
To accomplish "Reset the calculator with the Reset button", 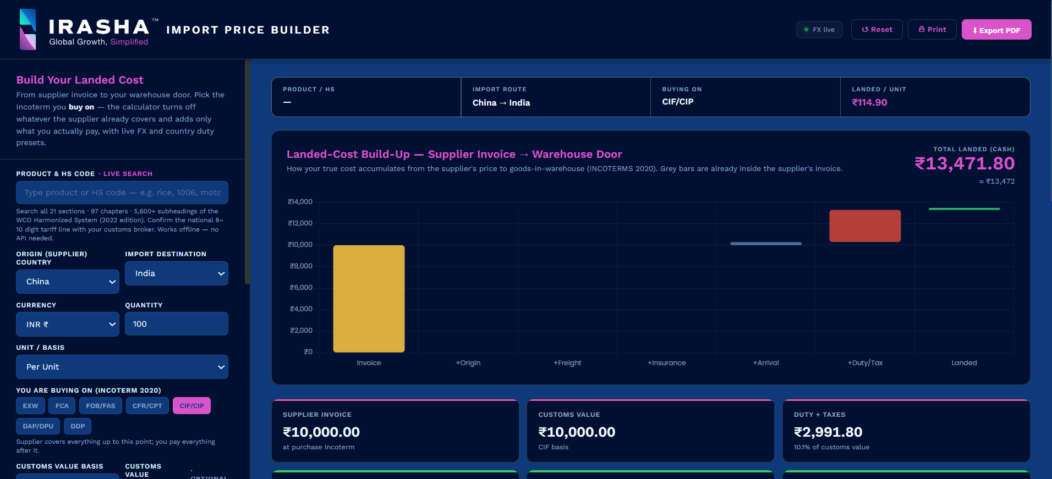I will coord(877,30).
